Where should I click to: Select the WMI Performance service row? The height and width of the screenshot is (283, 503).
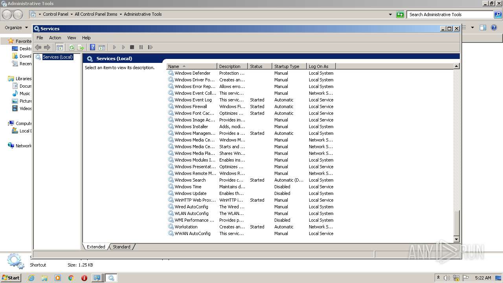pyautogui.click(x=251, y=220)
